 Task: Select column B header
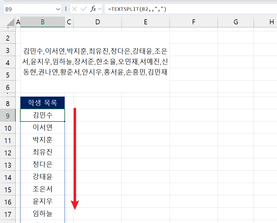click(x=43, y=22)
